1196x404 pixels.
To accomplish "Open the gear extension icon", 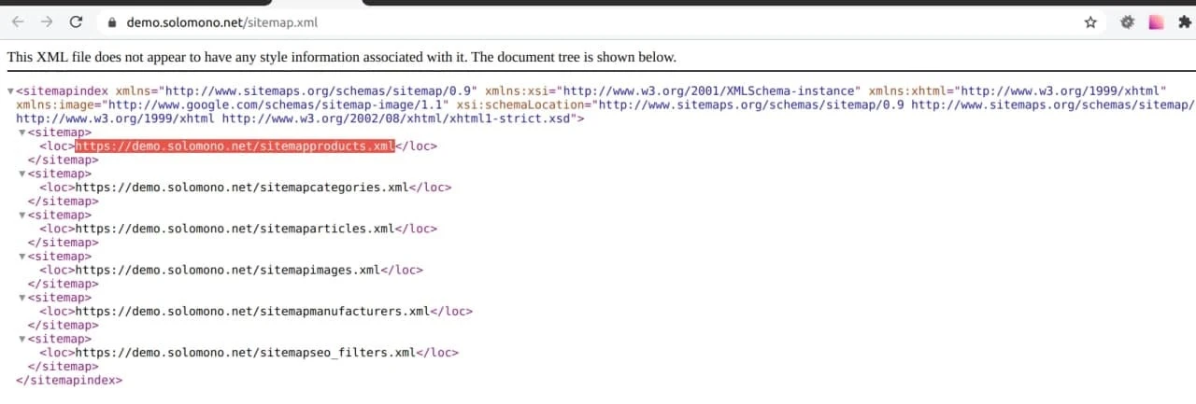I will (x=1127, y=22).
